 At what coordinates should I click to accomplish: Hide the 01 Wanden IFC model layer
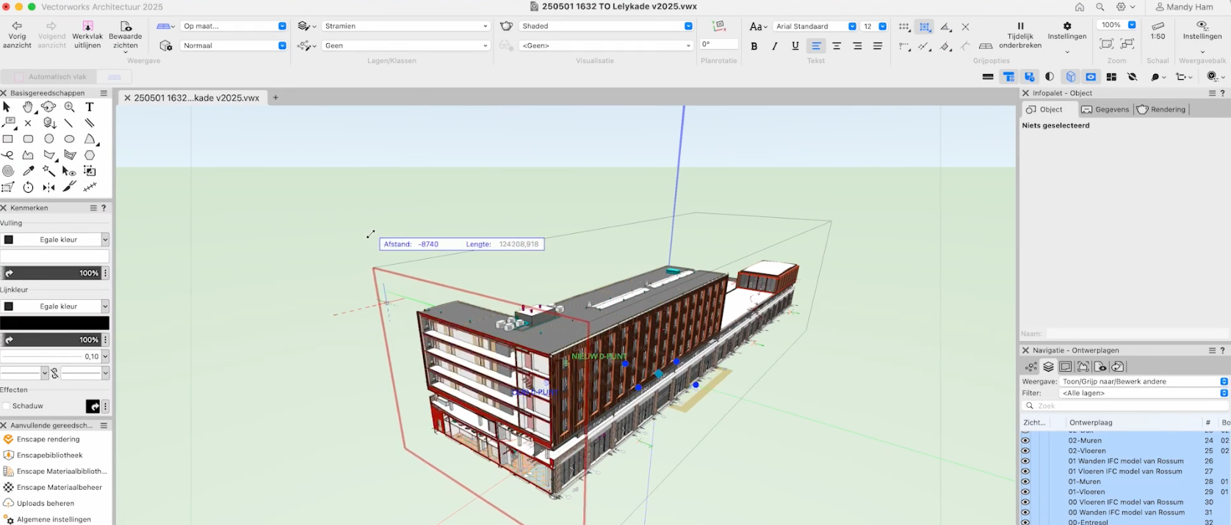[1025, 461]
